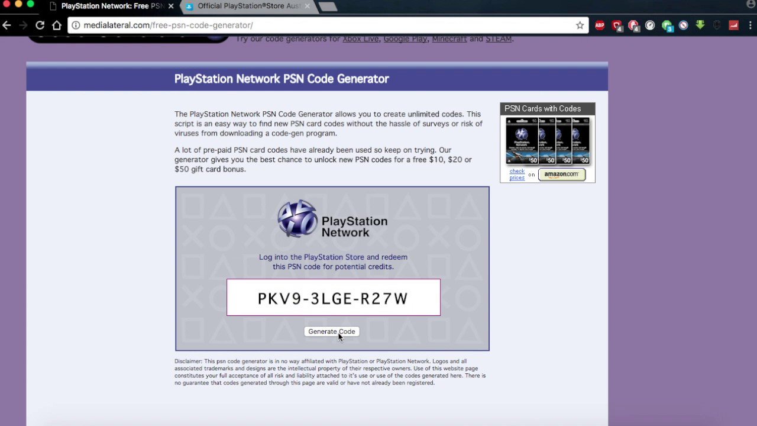Viewport: 757px width, 426px height.
Task: Open the green extension with badge 3
Action: (x=667, y=25)
